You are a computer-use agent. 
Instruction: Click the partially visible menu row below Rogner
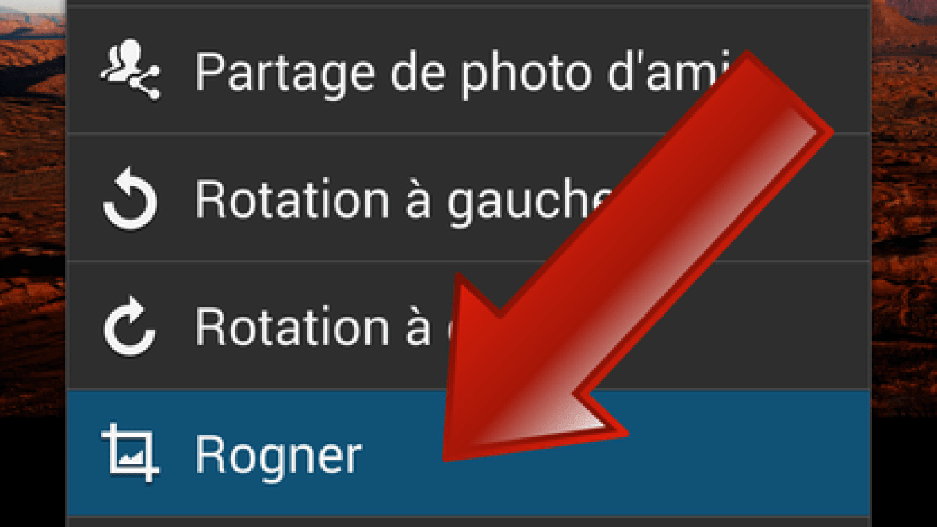(468, 522)
